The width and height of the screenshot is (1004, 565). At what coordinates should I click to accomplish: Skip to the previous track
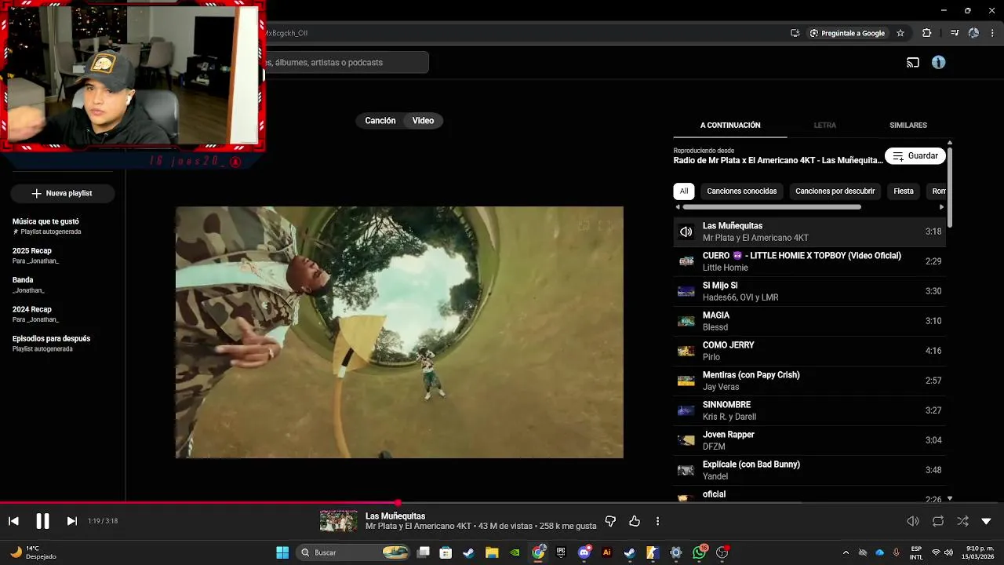coord(13,521)
